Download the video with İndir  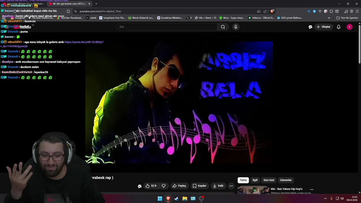click(x=218, y=186)
